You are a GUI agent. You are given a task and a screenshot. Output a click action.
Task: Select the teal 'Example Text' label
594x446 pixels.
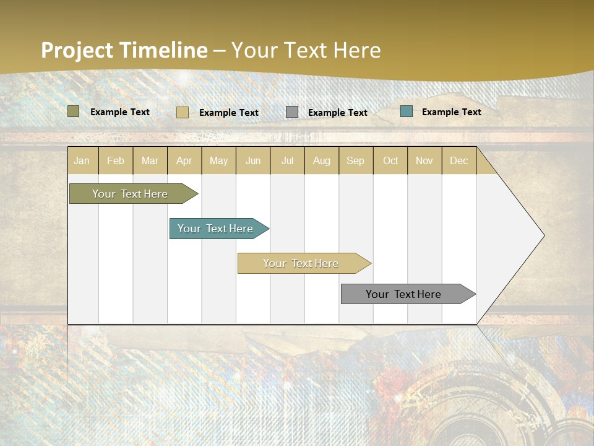[451, 111]
